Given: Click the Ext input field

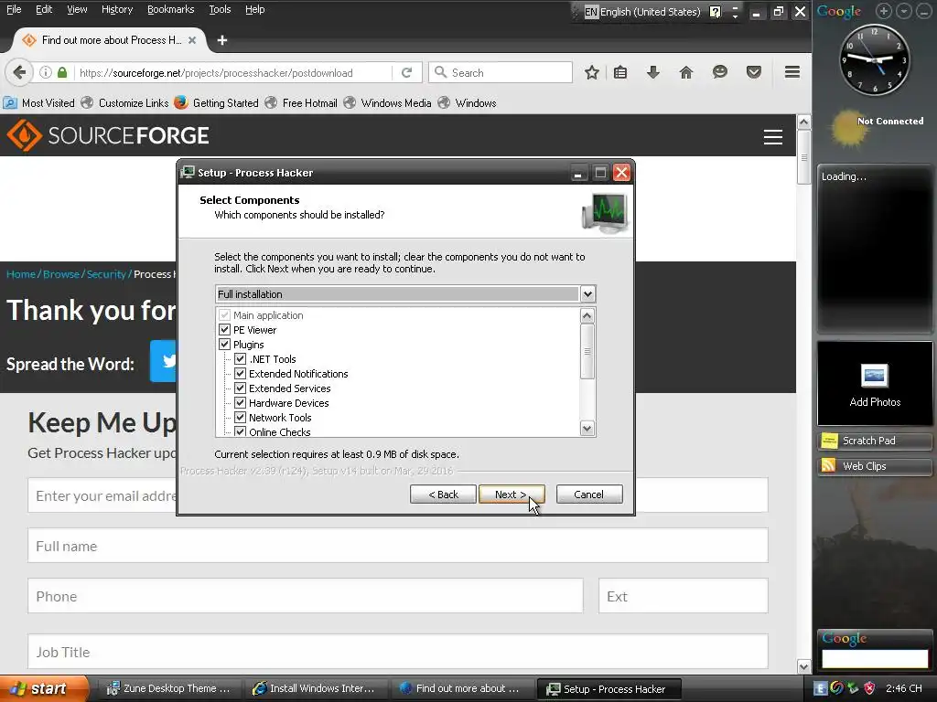Looking at the screenshot, I should point(683,596).
